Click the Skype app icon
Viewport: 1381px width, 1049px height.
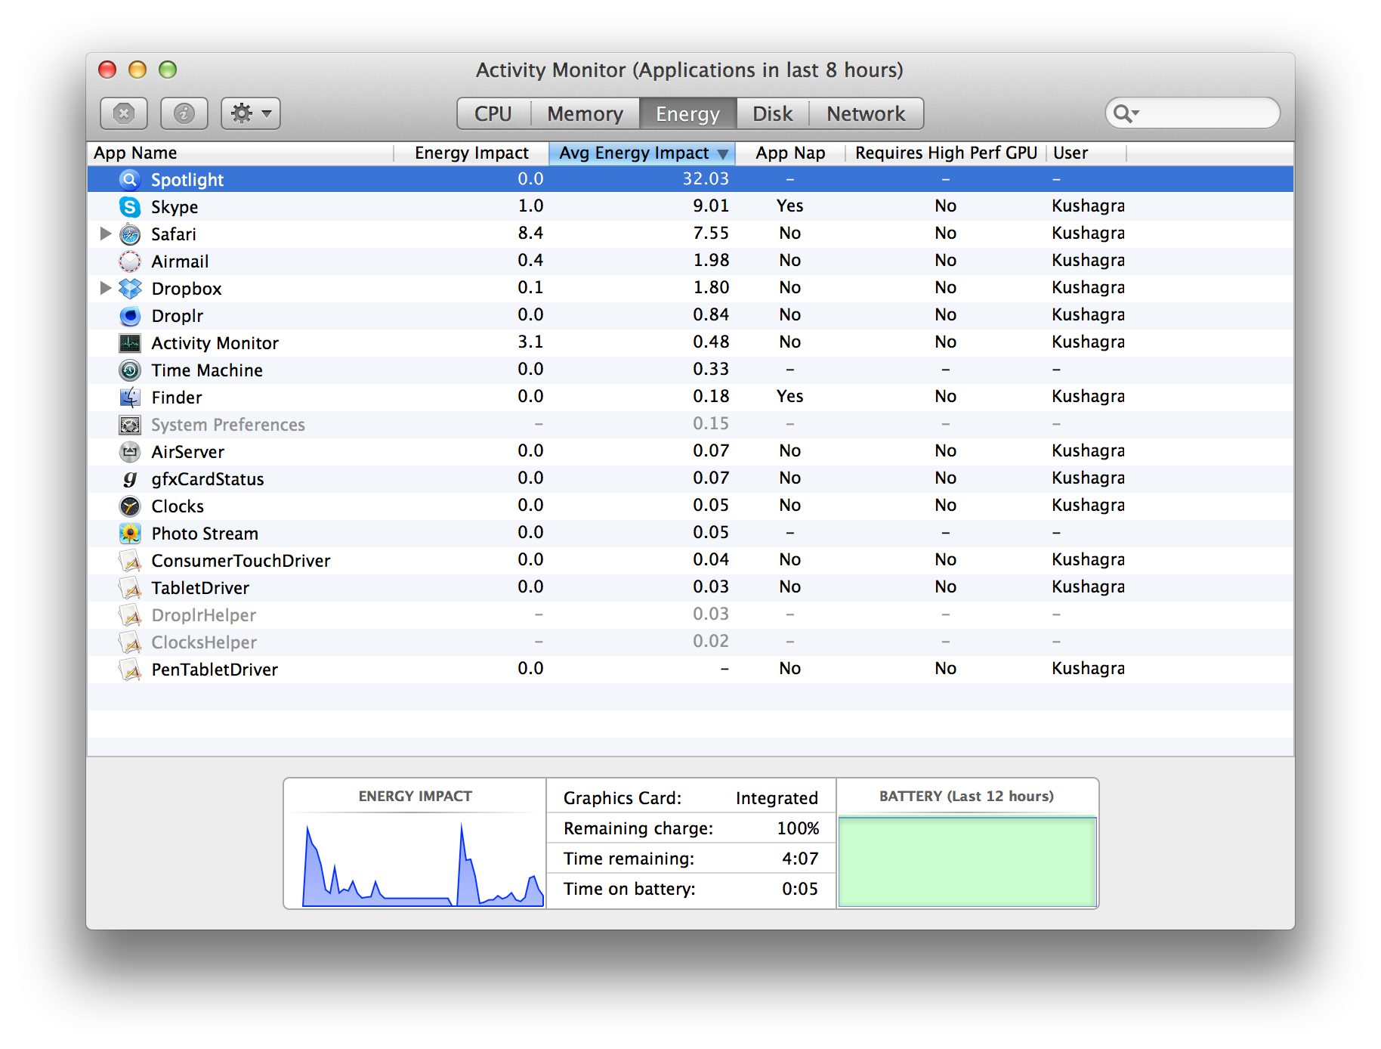tap(130, 206)
